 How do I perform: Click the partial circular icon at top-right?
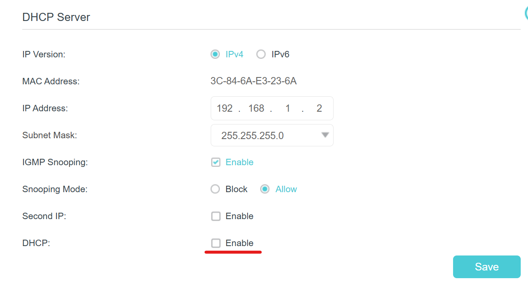[x=526, y=14]
